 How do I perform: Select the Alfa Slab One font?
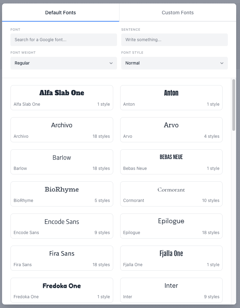point(62,97)
